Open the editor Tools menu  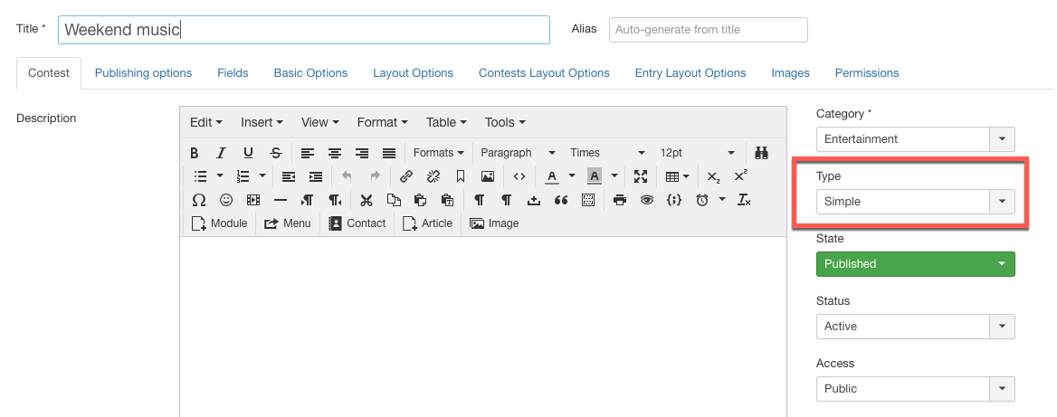[505, 123]
